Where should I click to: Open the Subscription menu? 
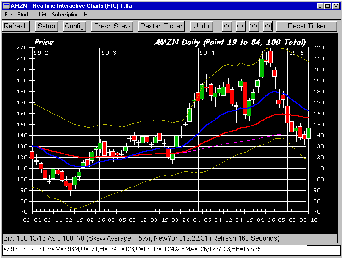tap(65, 15)
